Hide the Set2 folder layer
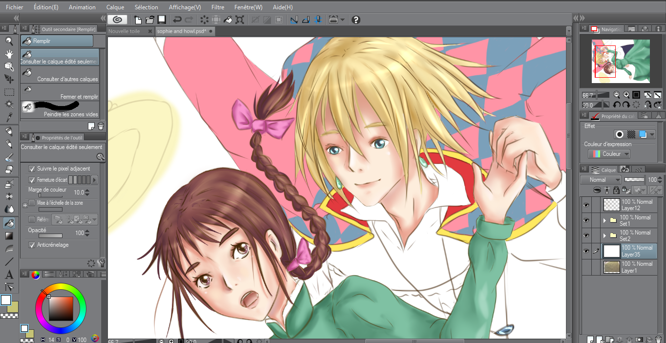This screenshot has width=666, height=343. pos(586,236)
